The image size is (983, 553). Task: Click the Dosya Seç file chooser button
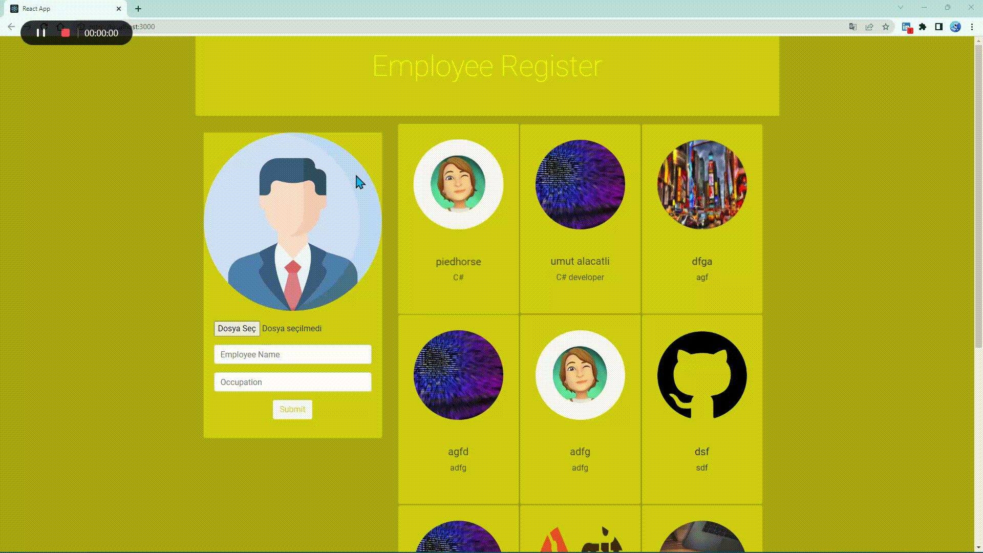coord(236,328)
